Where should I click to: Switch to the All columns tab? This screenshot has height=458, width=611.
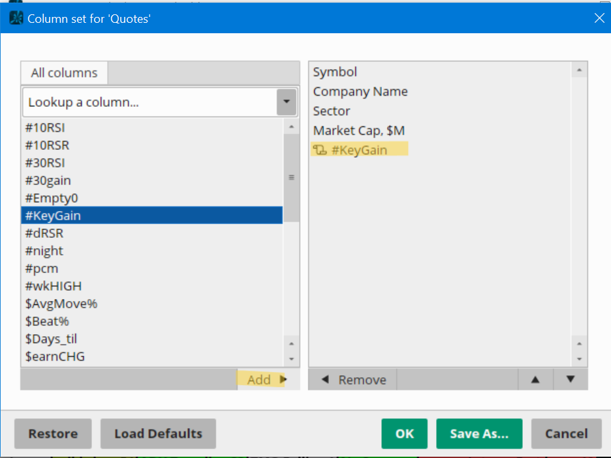pos(64,73)
